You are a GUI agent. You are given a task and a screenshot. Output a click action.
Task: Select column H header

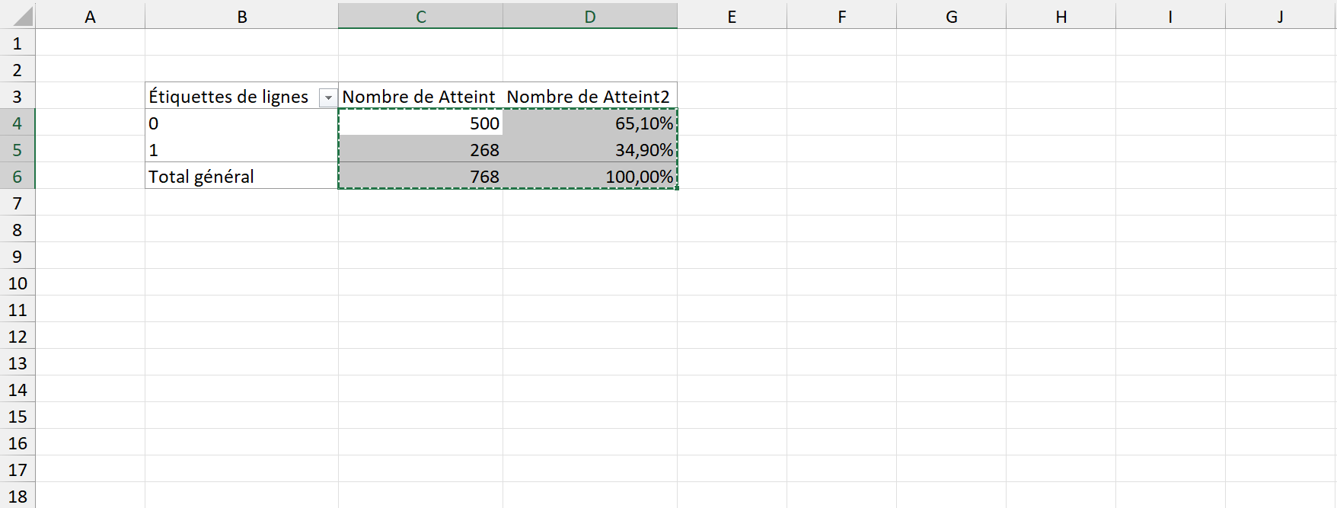tap(1061, 17)
